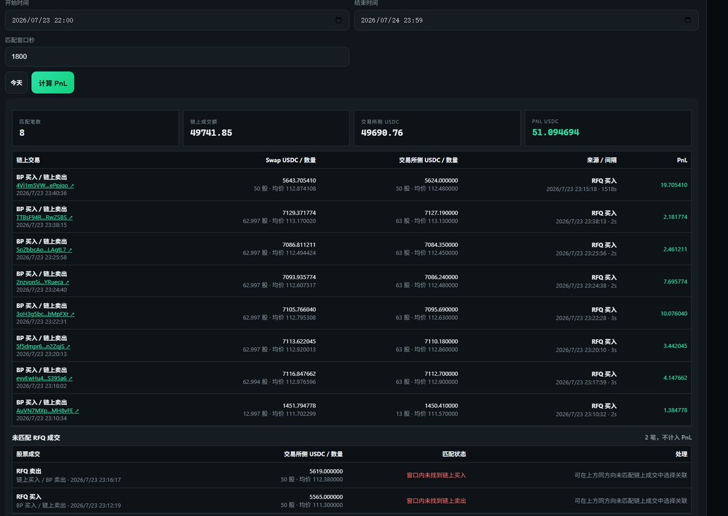Open transaction link eyvEwHu4...S395a6
This screenshot has height=516, width=728.
(44, 378)
